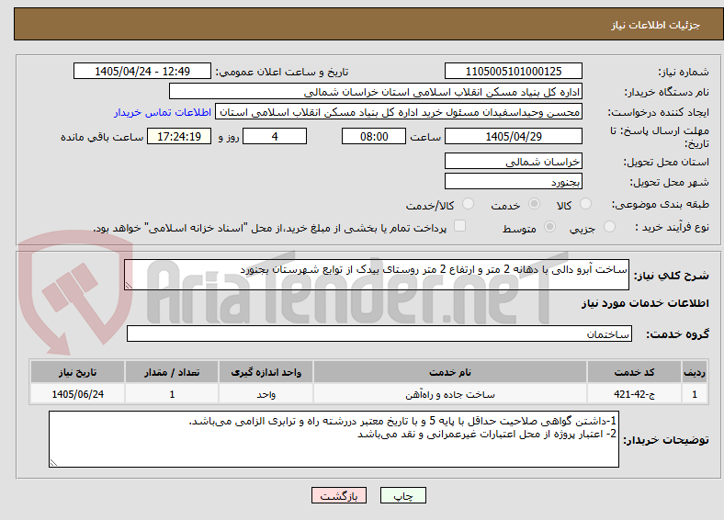This screenshot has height=520, width=724.
Task: Click the ایجاد کننده درخواست label
Action: (x=658, y=112)
